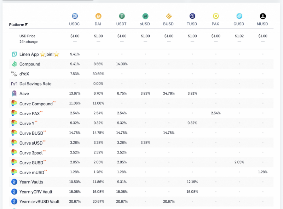
Task: Open the Curve GUSD name link
Action: (x=31, y=163)
